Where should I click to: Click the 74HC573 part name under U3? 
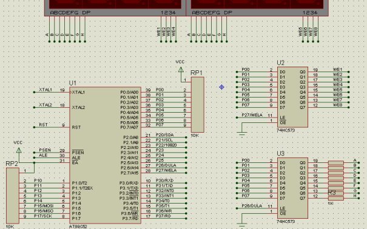[x=286, y=221]
